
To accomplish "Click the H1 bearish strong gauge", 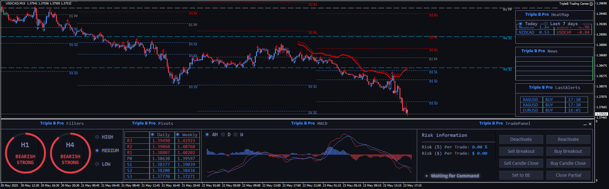I will tap(25, 153).
